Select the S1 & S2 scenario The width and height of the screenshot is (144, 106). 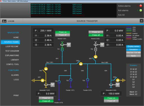[x=133, y=69]
